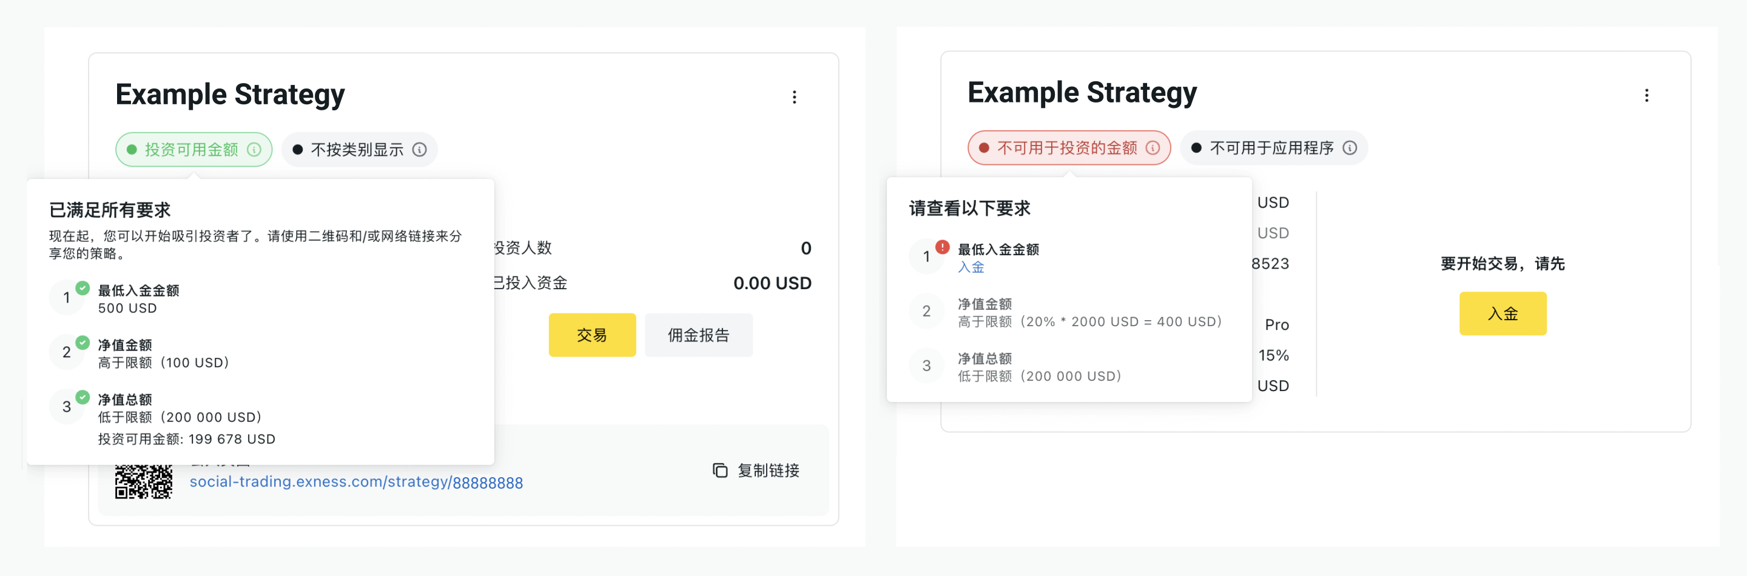Open the 佣金报告 commission report
The image size is (1747, 576).
699,335
